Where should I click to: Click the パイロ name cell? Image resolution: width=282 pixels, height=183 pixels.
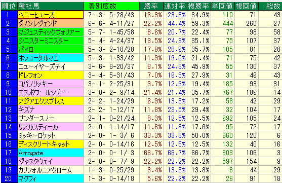coord(51,49)
